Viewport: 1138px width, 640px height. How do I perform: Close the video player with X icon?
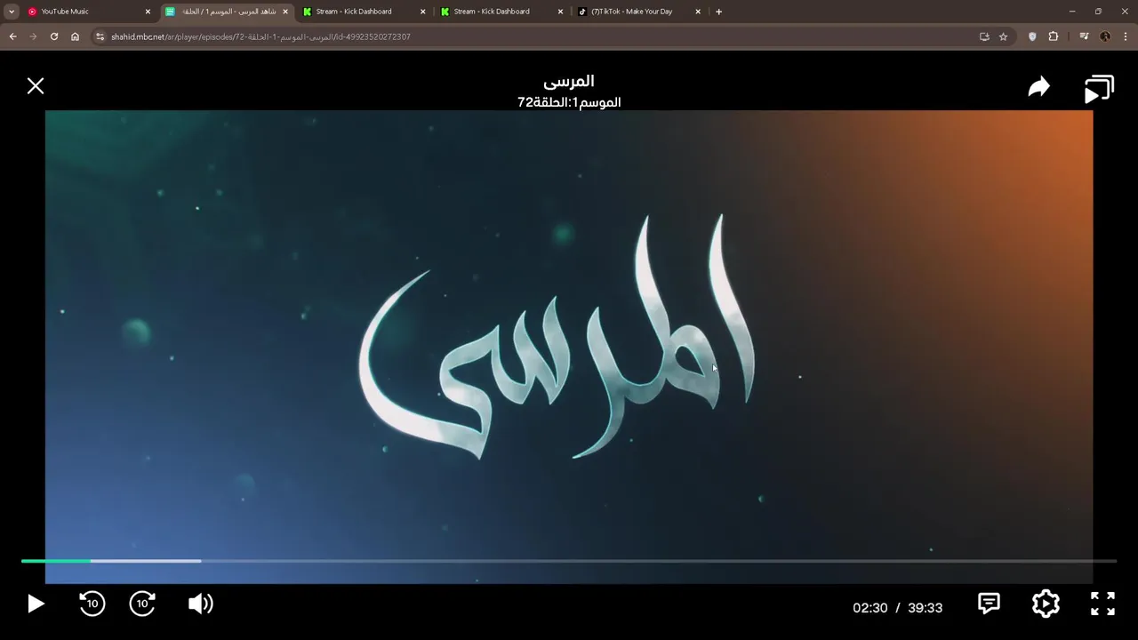(x=36, y=86)
